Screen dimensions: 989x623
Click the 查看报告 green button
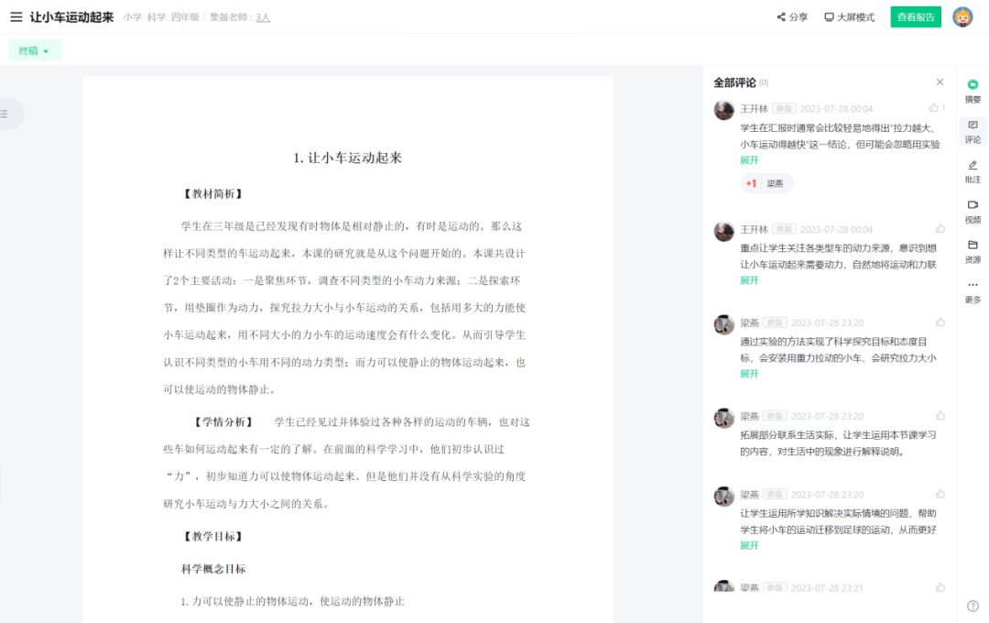915,17
